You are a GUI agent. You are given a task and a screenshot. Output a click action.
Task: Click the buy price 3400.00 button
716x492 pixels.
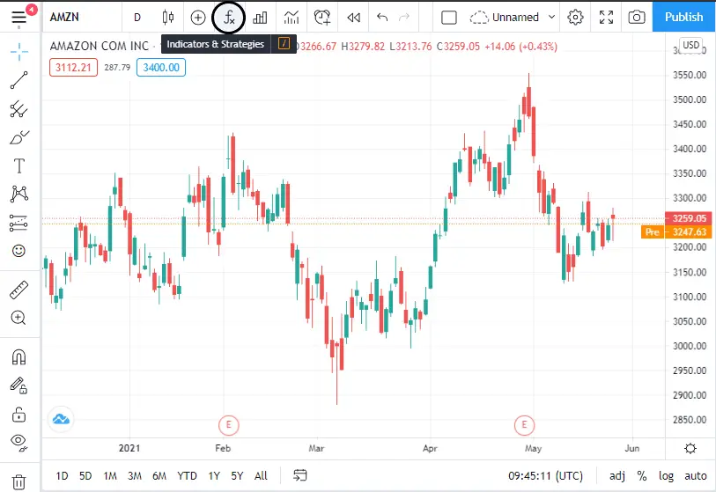(x=161, y=68)
